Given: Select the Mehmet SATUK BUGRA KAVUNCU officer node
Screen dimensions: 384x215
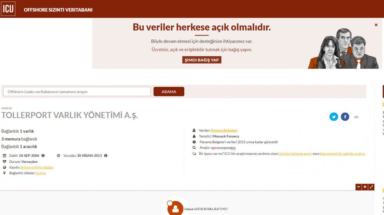Looking at the screenshot, I should (x=175, y=208).
